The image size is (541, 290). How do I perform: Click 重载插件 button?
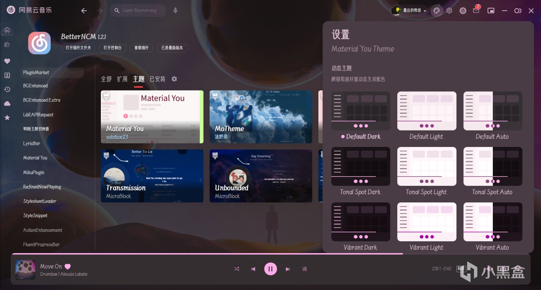[141, 48]
